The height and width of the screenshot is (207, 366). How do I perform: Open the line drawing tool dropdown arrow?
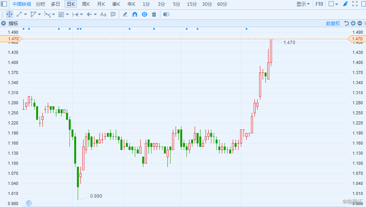click(x=25, y=14)
